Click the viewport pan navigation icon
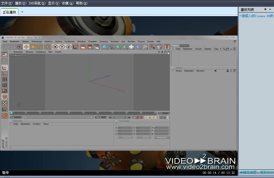Image resolution: width=274 pixels, height=178 pixels. point(159,52)
